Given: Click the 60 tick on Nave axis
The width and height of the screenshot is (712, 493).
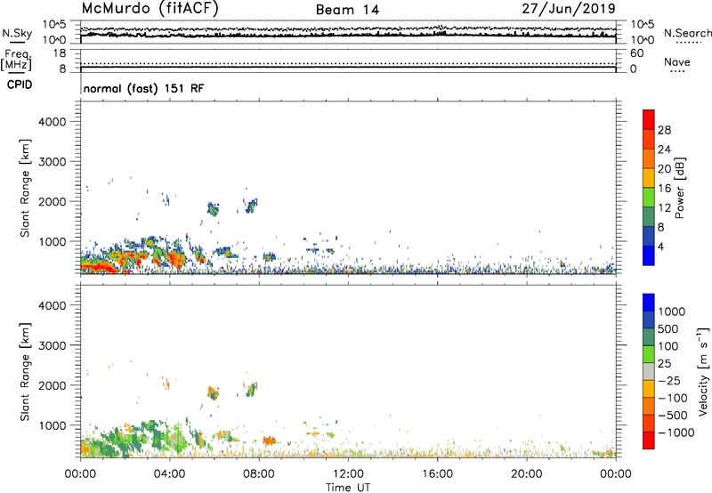Looking at the screenshot, I should pos(636,53).
